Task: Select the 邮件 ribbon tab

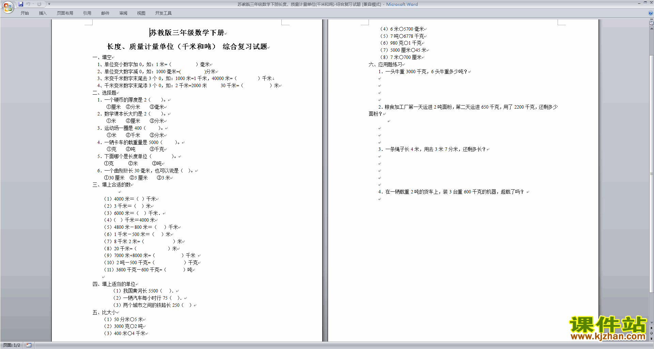Action: click(105, 13)
